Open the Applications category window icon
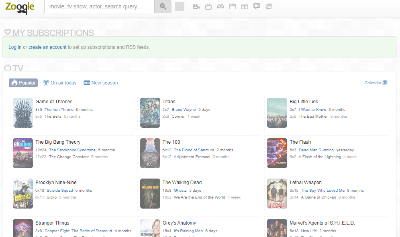Screen dimensions: 400x237 click(x=233, y=6)
